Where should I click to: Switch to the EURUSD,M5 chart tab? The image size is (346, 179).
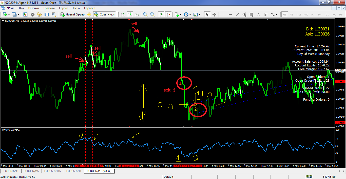(32, 171)
